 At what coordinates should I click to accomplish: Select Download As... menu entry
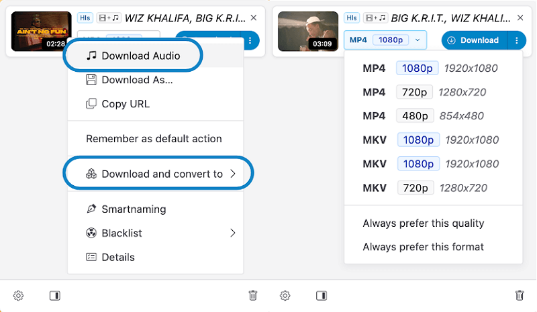156,80
